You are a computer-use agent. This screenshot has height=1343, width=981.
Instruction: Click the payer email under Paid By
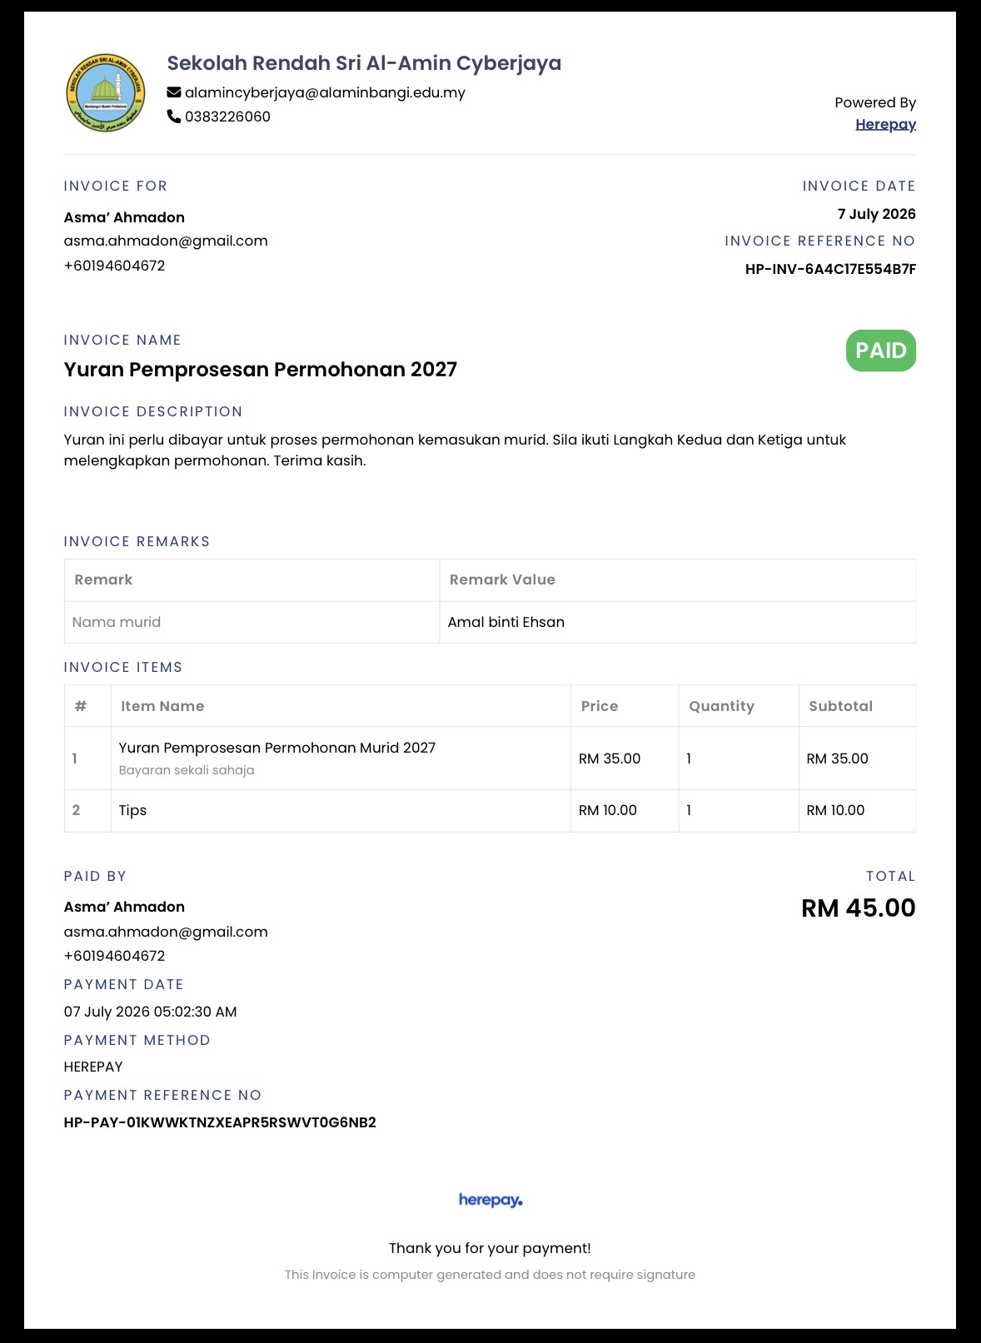tap(166, 932)
